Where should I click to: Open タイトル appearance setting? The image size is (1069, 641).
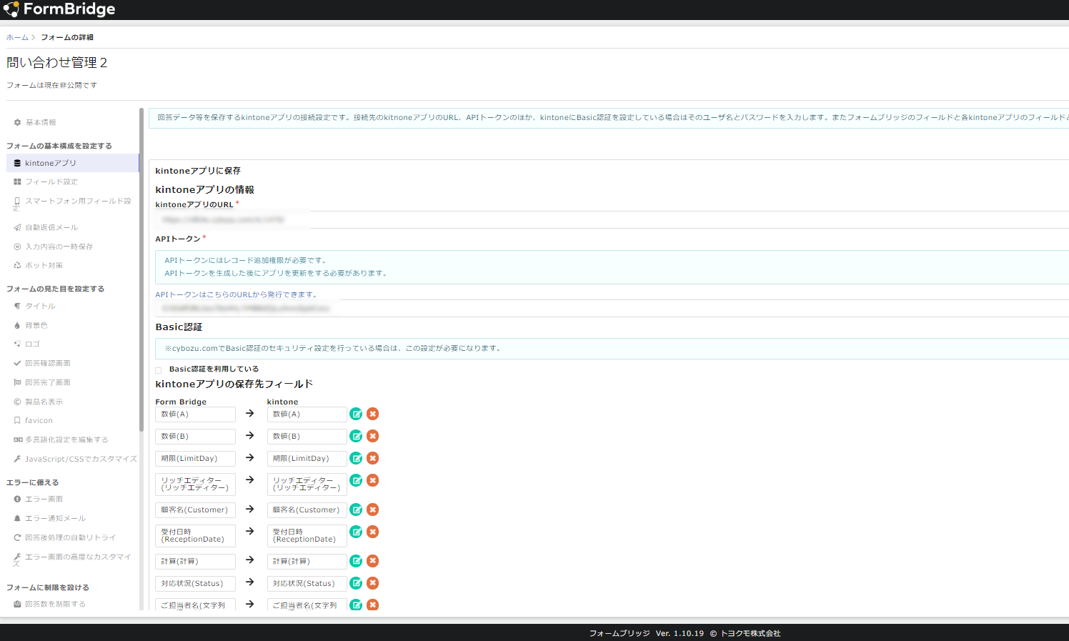pos(40,306)
